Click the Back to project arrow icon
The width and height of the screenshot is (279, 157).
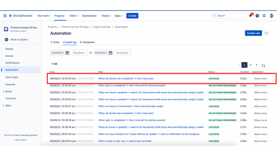coord(7,40)
